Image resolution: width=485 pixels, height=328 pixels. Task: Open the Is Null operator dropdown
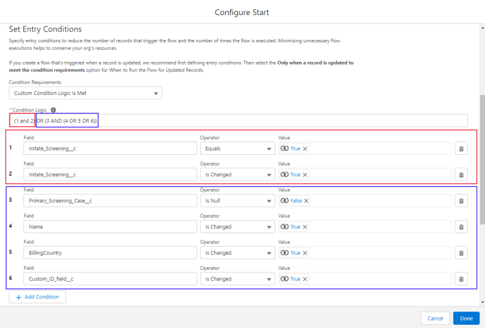[x=237, y=201]
